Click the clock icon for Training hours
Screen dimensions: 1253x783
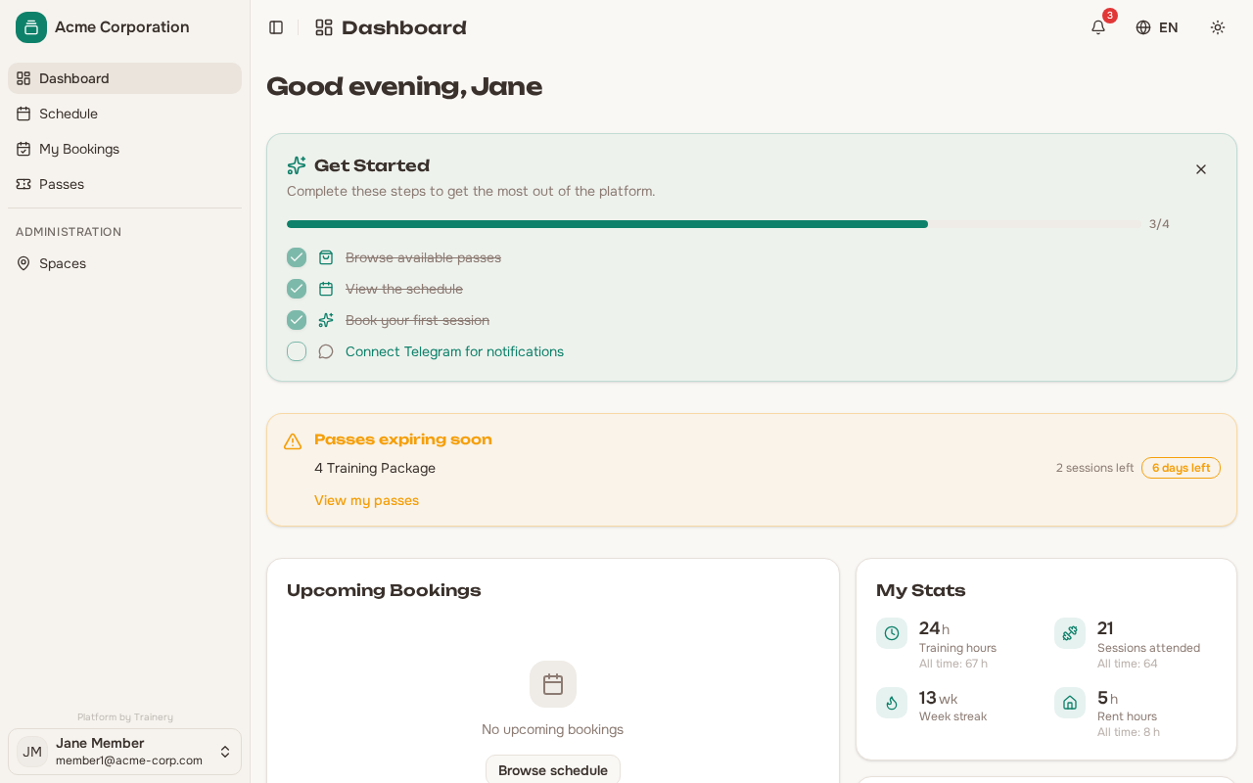coord(892,633)
